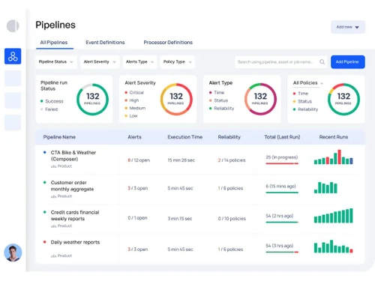Toggle Time legend in Alert Type card
375x281 pixels.
pyautogui.click(x=217, y=92)
